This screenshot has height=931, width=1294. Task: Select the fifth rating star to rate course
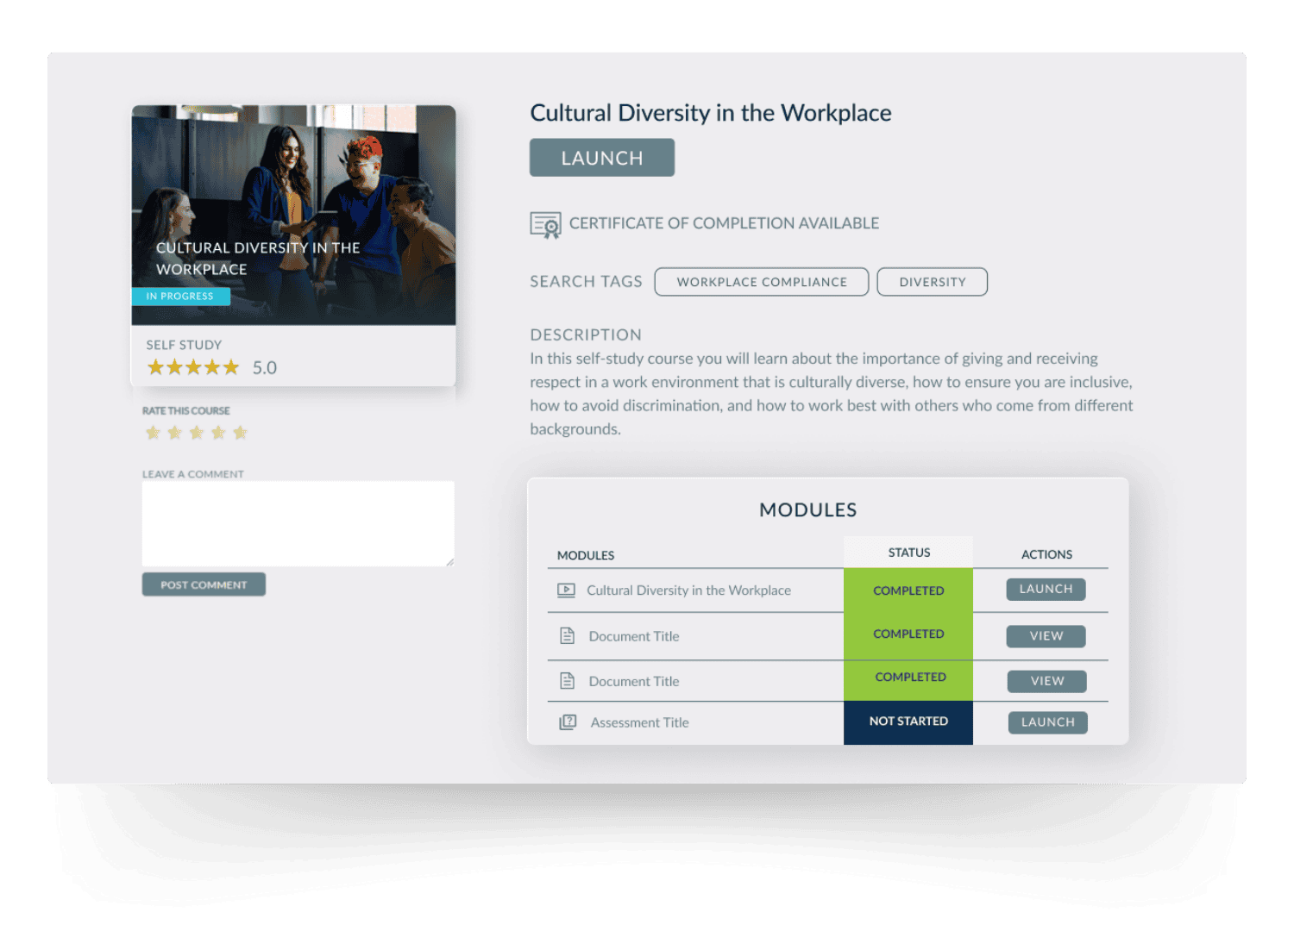coord(241,433)
